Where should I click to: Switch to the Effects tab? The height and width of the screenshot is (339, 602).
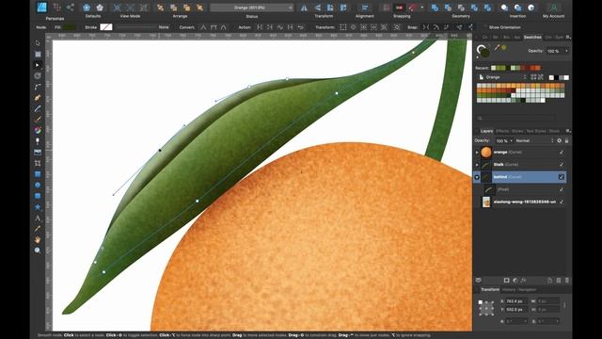click(502, 131)
